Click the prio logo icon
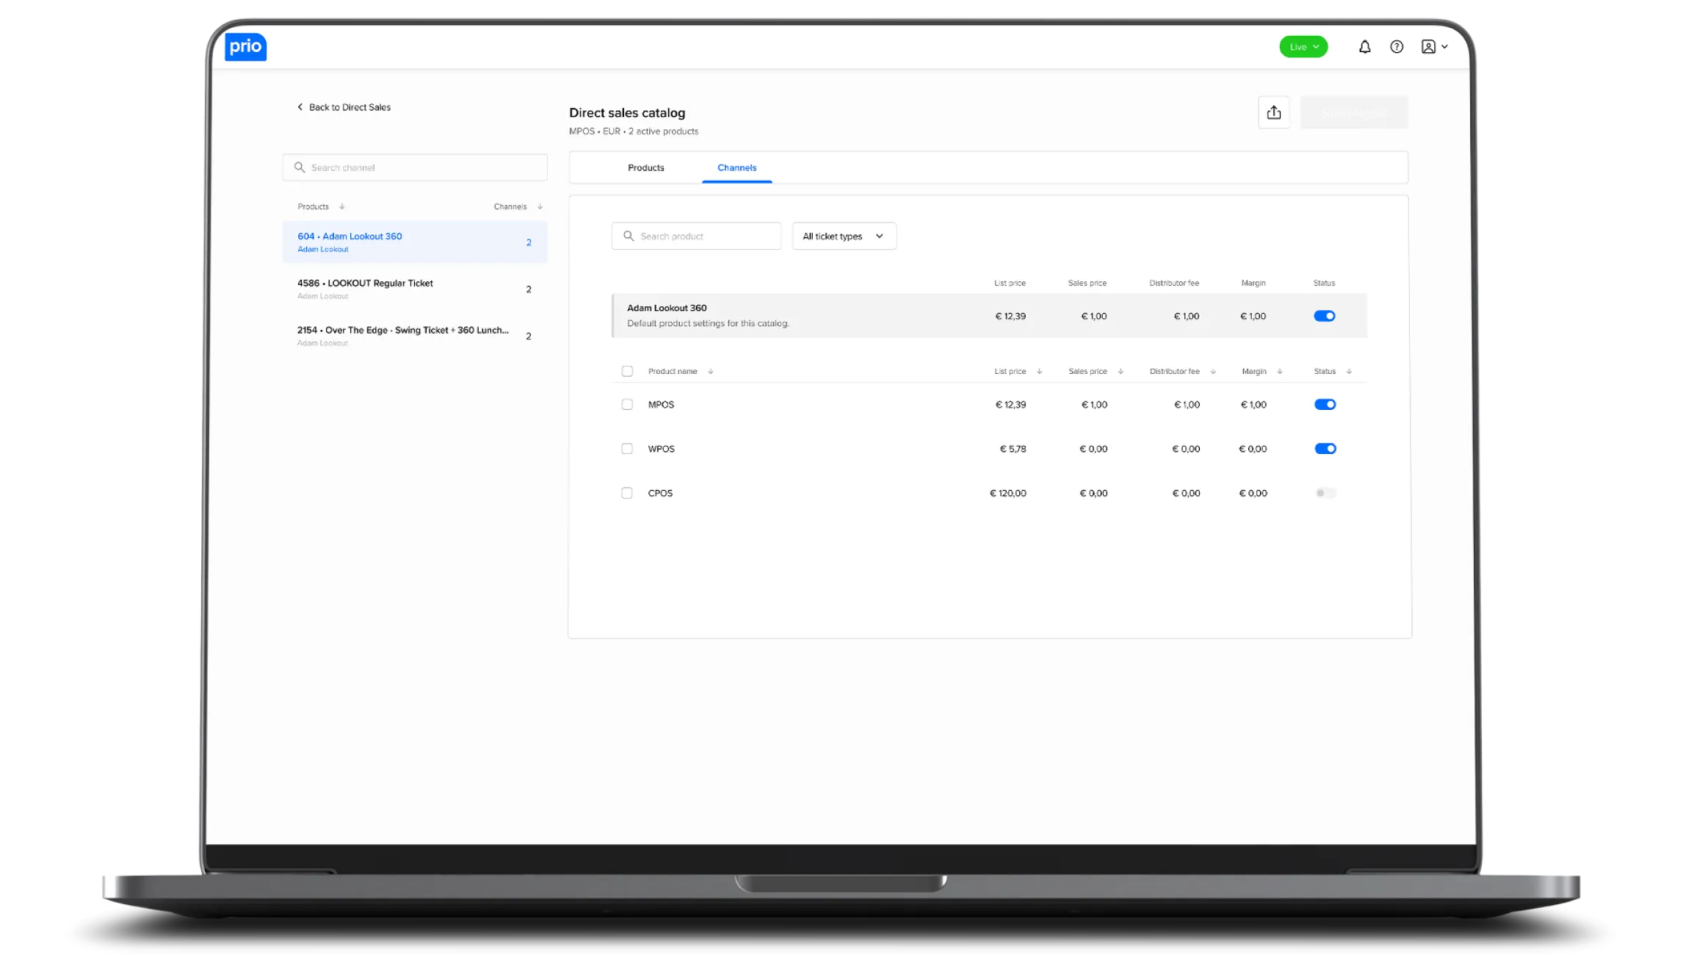The width and height of the screenshot is (1683, 955). pos(245,47)
